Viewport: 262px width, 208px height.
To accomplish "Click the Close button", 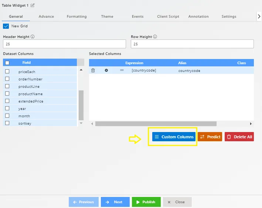I will (x=177, y=202).
